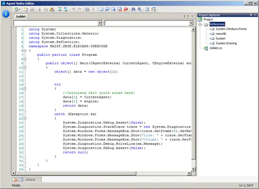Click the project explorer toolbar icon
259x189 pixels.
click(x=153, y=9)
